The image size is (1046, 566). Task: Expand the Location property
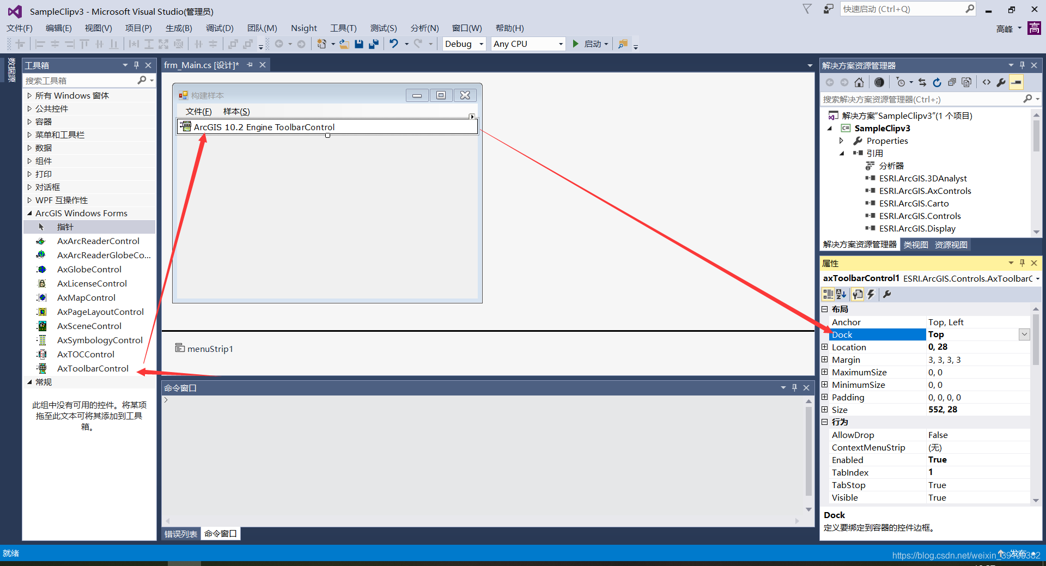click(825, 347)
